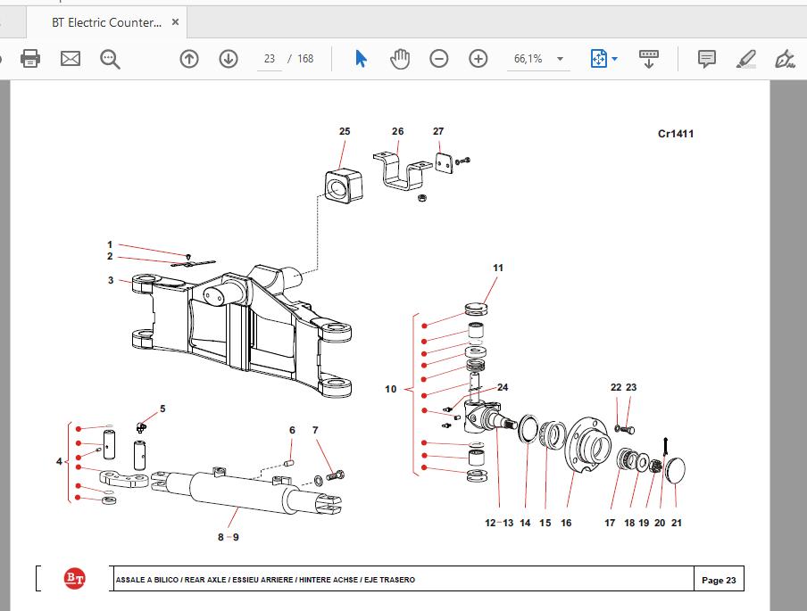The image size is (807, 611).
Task: Activate the hand pan tool
Action: (400, 59)
